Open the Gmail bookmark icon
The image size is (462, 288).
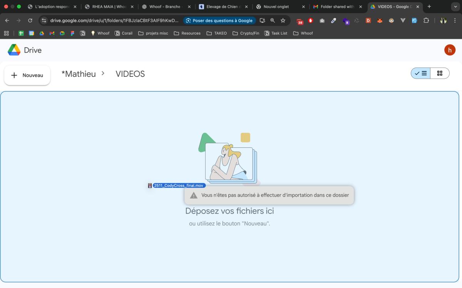coord(52,33)
